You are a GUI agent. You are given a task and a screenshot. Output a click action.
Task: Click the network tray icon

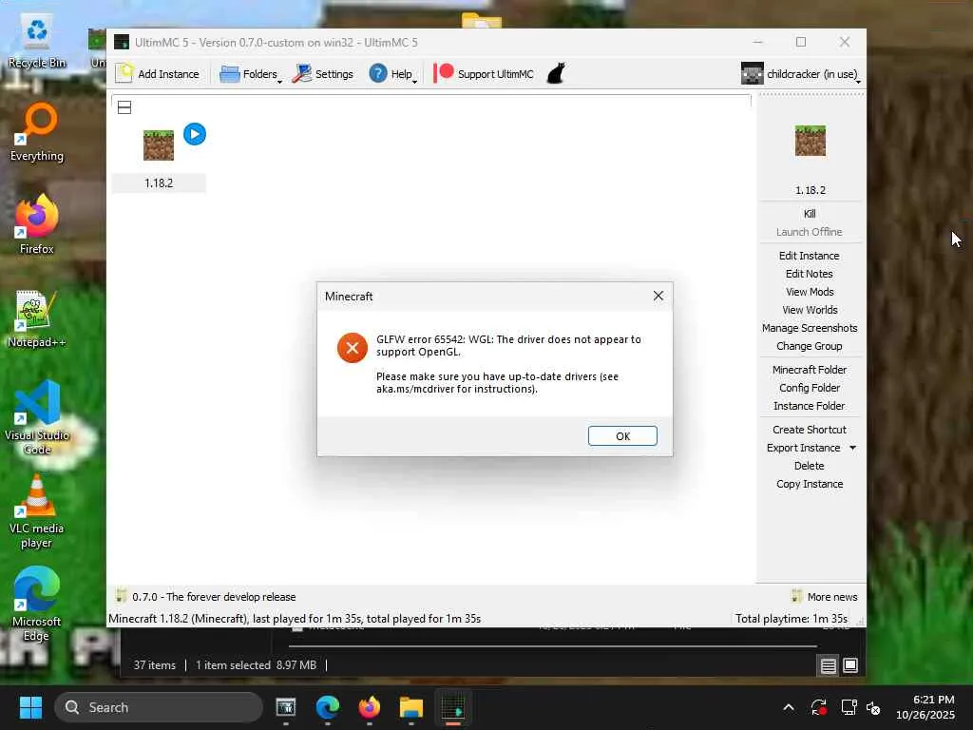[849, 707]
